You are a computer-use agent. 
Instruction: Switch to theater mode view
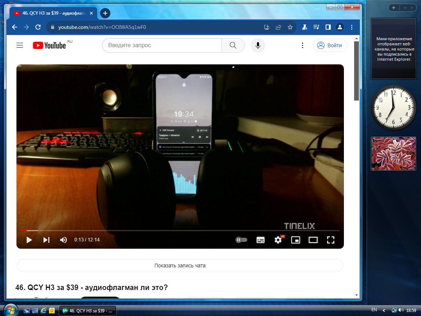(x=313, y=240)
